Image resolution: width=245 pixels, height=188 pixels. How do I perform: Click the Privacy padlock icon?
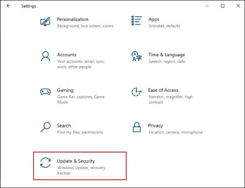[137, 127]
